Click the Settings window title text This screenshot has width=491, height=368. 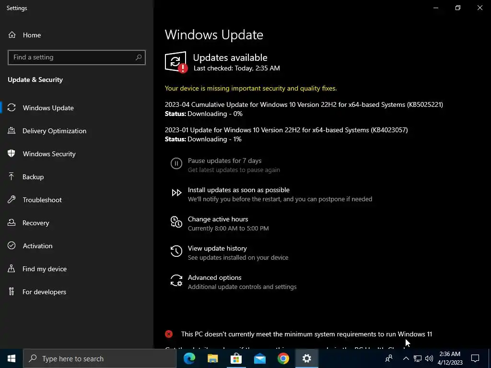pyautogui.click(x=17, y=8)
